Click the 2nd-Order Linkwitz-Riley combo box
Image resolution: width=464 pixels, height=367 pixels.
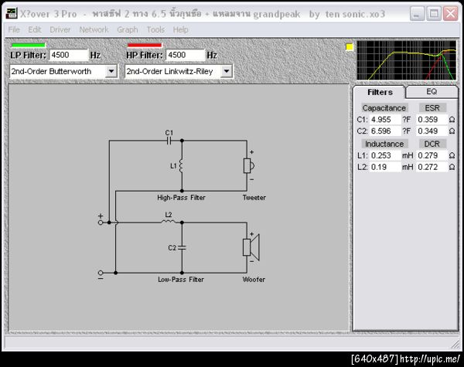click(x=179, y=71)
